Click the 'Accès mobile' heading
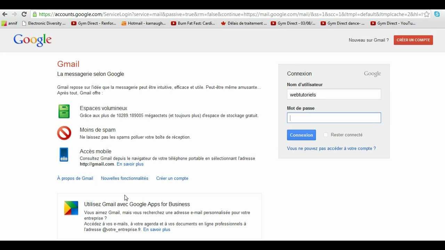The width and height of the screenshot is (445, 250). click(96, 151)
